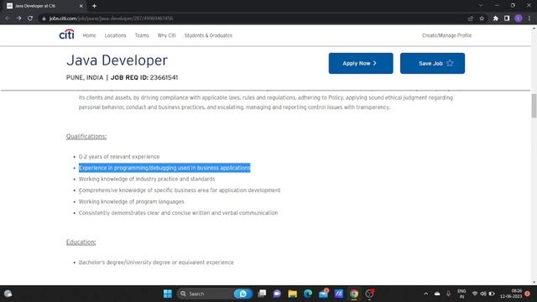Open the blue slash app on the taskbar

(339, 294)
